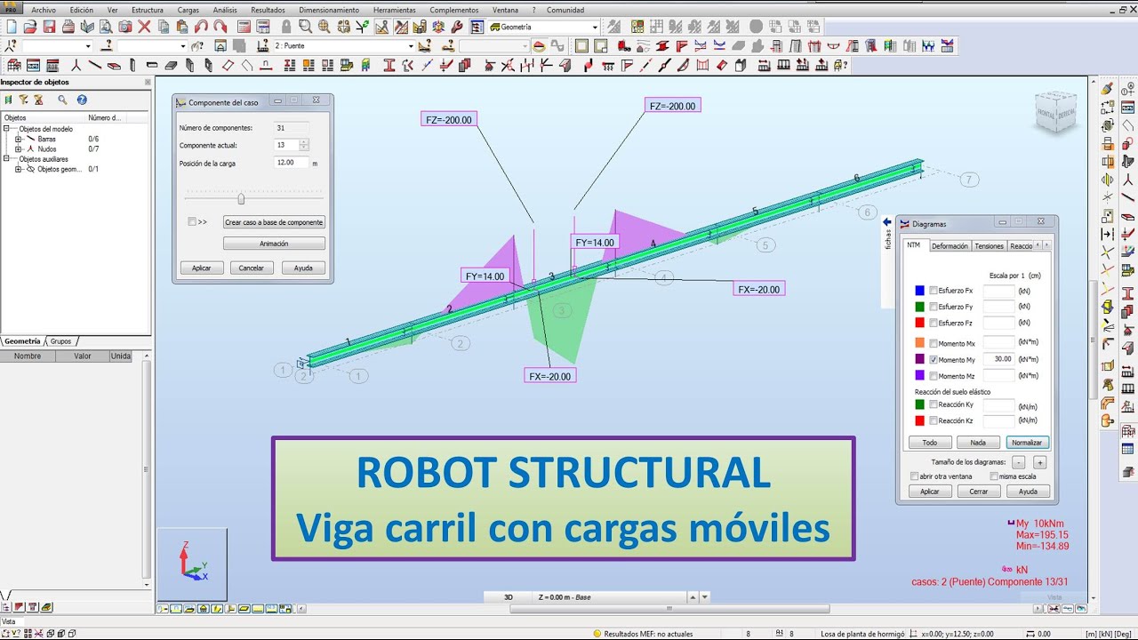Click the Todo button in Diagramas
Screen dimensions: 1138x640
(x=929, y=443)
